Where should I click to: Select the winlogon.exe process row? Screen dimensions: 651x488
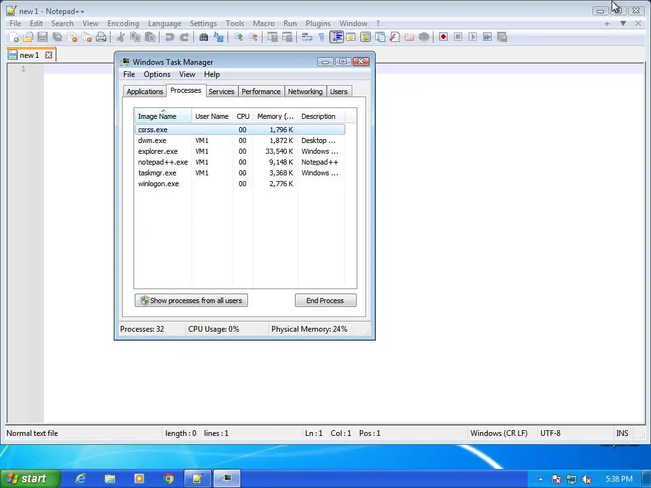coord(240,184)
